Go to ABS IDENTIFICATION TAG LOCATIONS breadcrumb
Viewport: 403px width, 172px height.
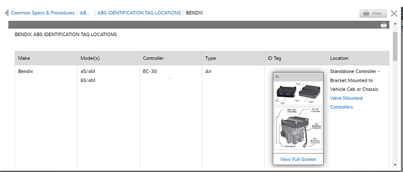coord(139,13)
